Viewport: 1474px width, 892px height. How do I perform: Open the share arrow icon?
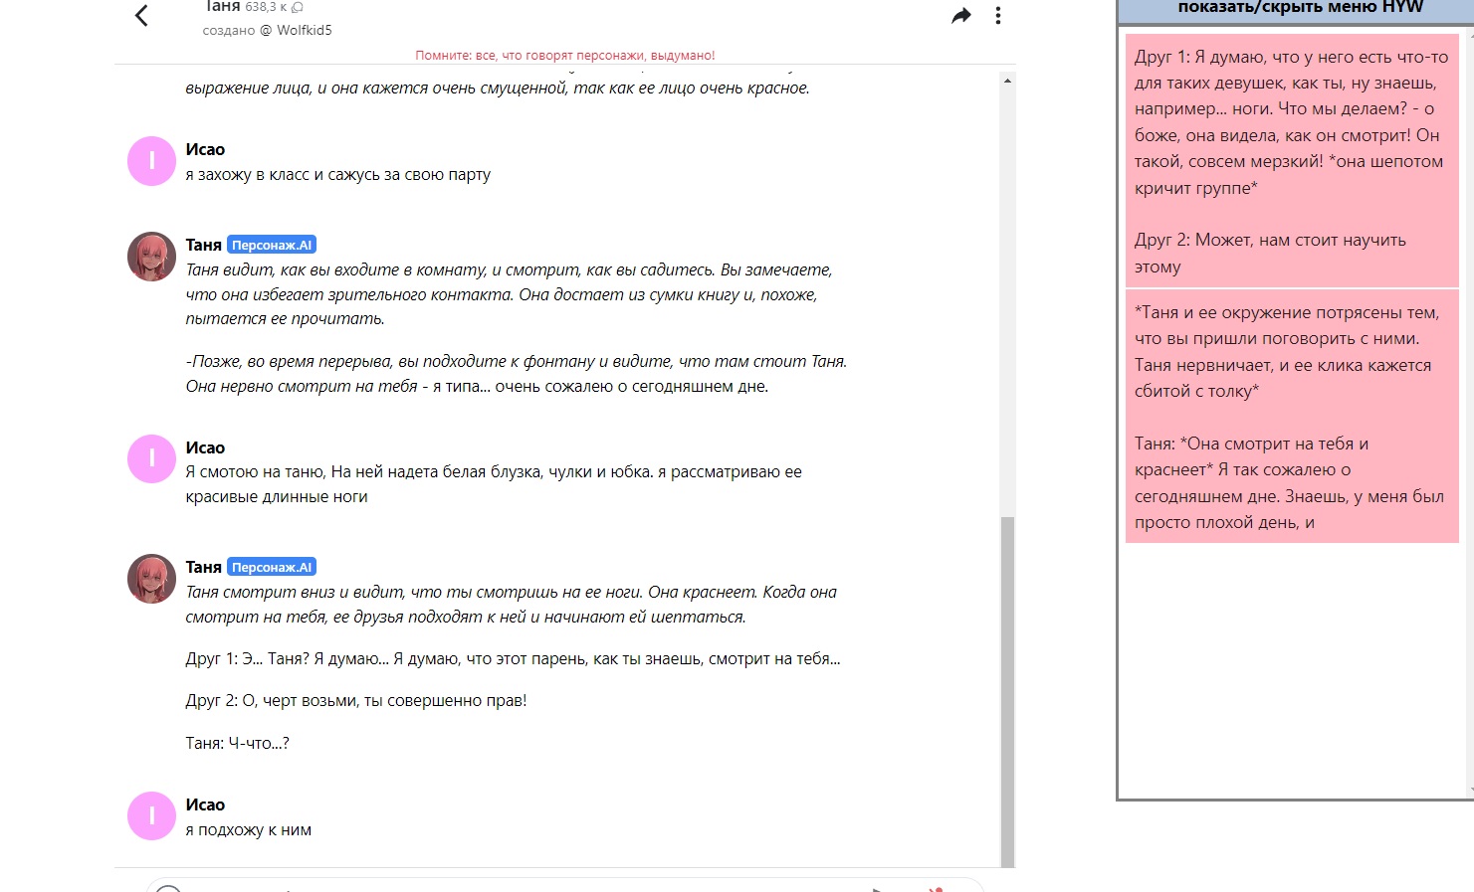[960, 15]
